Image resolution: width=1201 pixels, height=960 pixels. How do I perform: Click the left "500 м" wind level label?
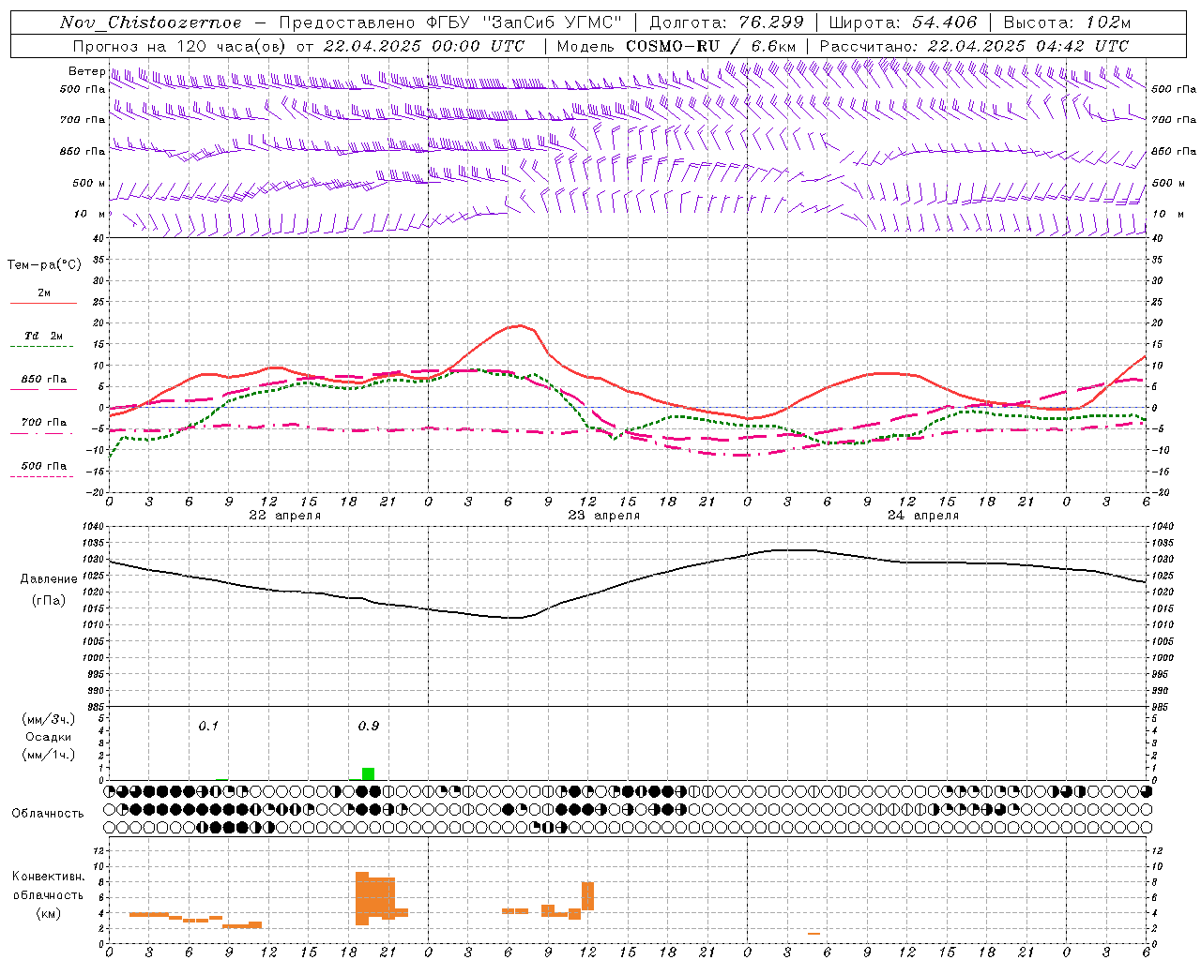(89, 183)
